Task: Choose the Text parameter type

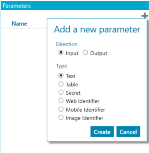Action: 61,76
